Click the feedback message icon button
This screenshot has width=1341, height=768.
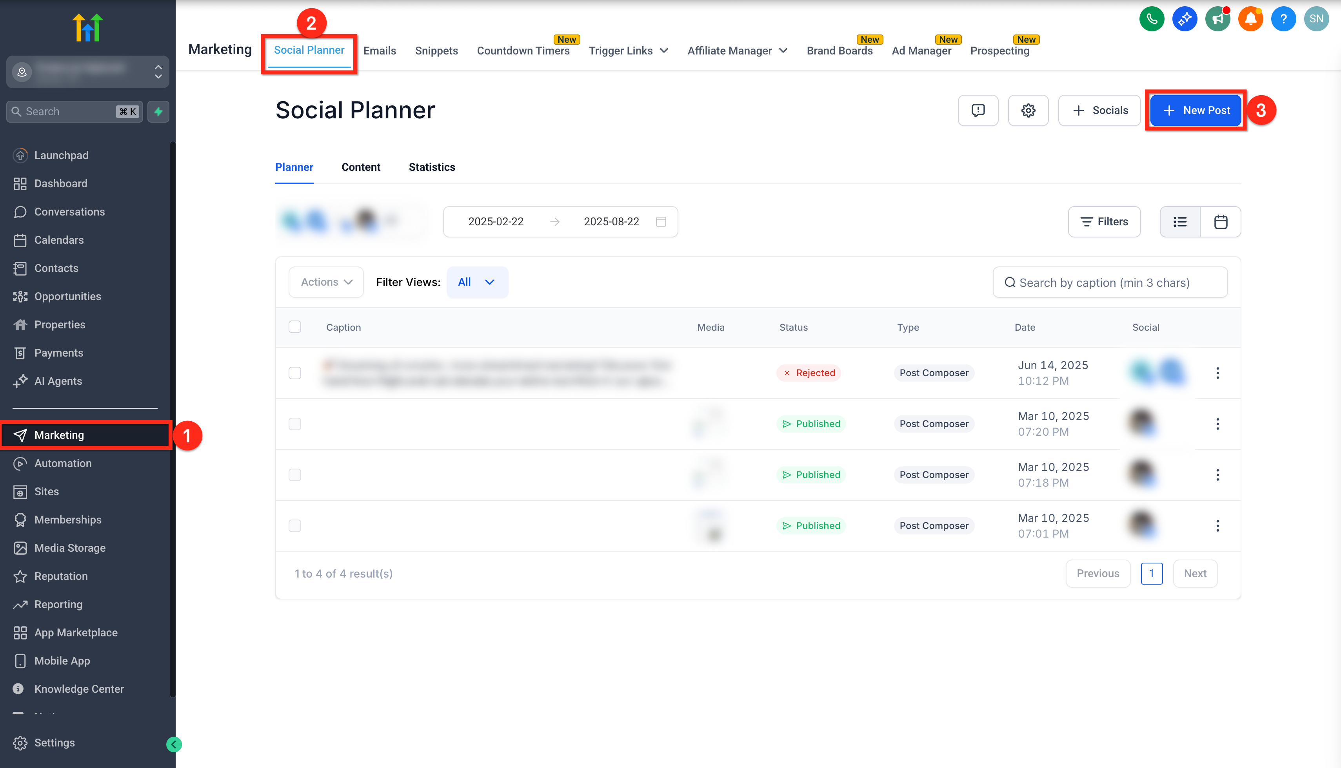point(978,110)
